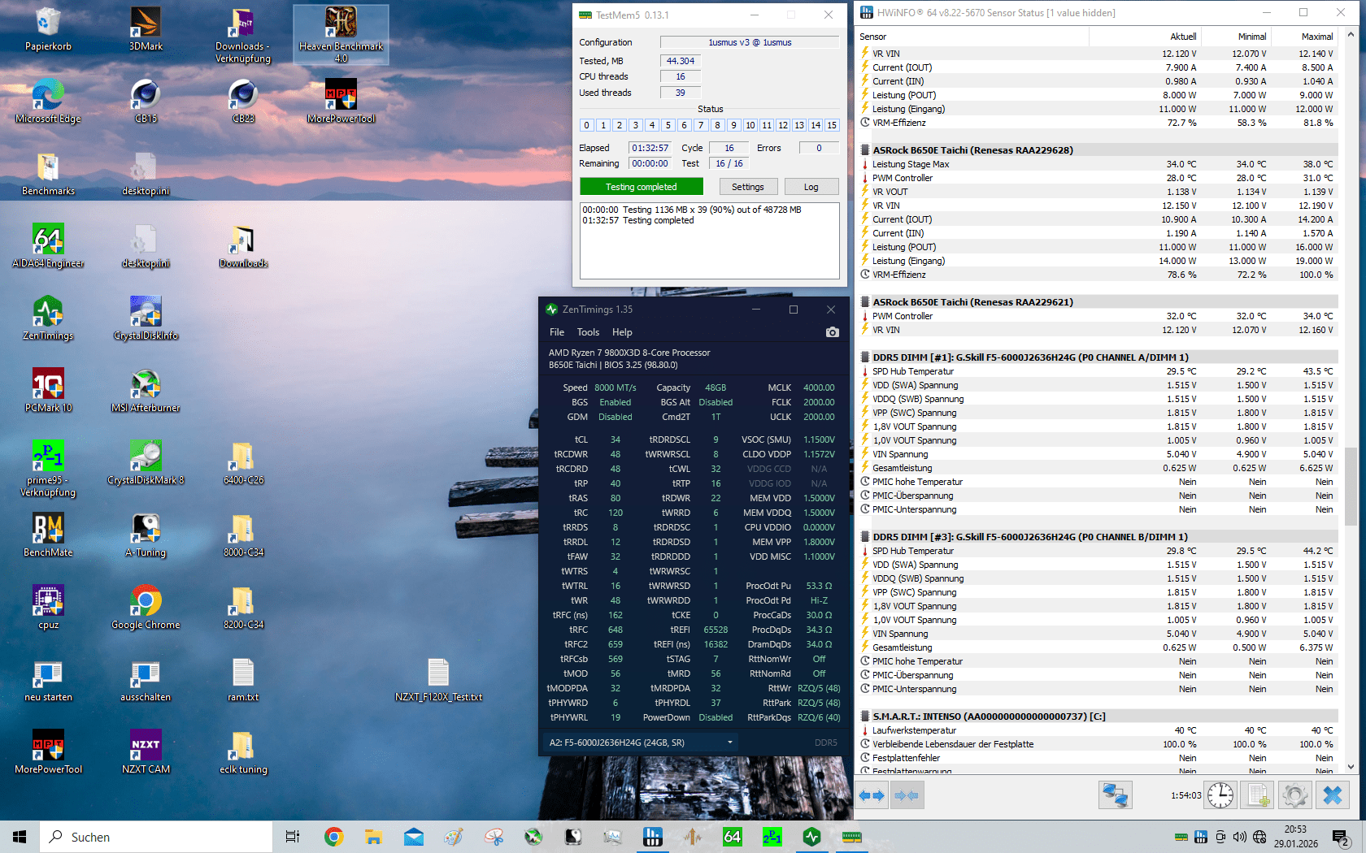Open the CB15 desktop shortcut
1366x853 pixels.
click(x=146, y=102)
